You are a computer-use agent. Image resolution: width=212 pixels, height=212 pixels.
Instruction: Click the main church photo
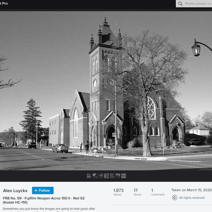(106, 91)
